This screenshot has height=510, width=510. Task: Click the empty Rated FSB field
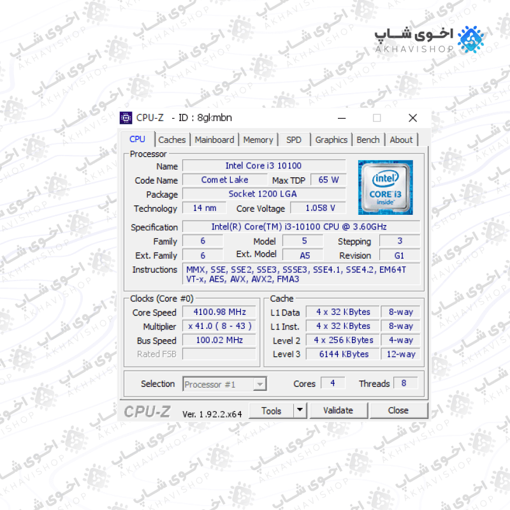coord(219,354)
